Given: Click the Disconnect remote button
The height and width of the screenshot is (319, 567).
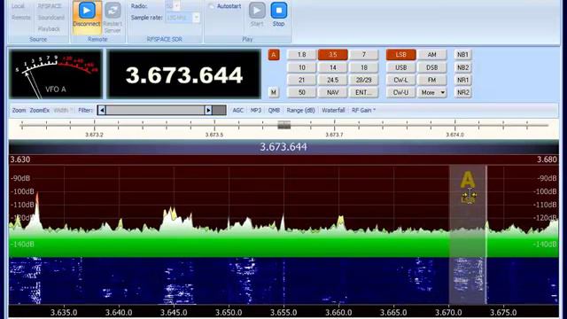Looking at the screenshot, I should [x=87, y=17].
